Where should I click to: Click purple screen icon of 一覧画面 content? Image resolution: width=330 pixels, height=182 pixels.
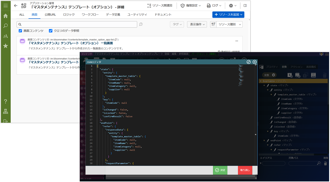22,41
